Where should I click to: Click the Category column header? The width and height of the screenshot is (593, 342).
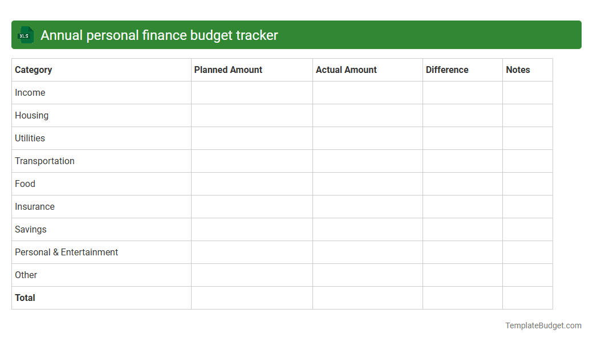[x=33, y=70]
